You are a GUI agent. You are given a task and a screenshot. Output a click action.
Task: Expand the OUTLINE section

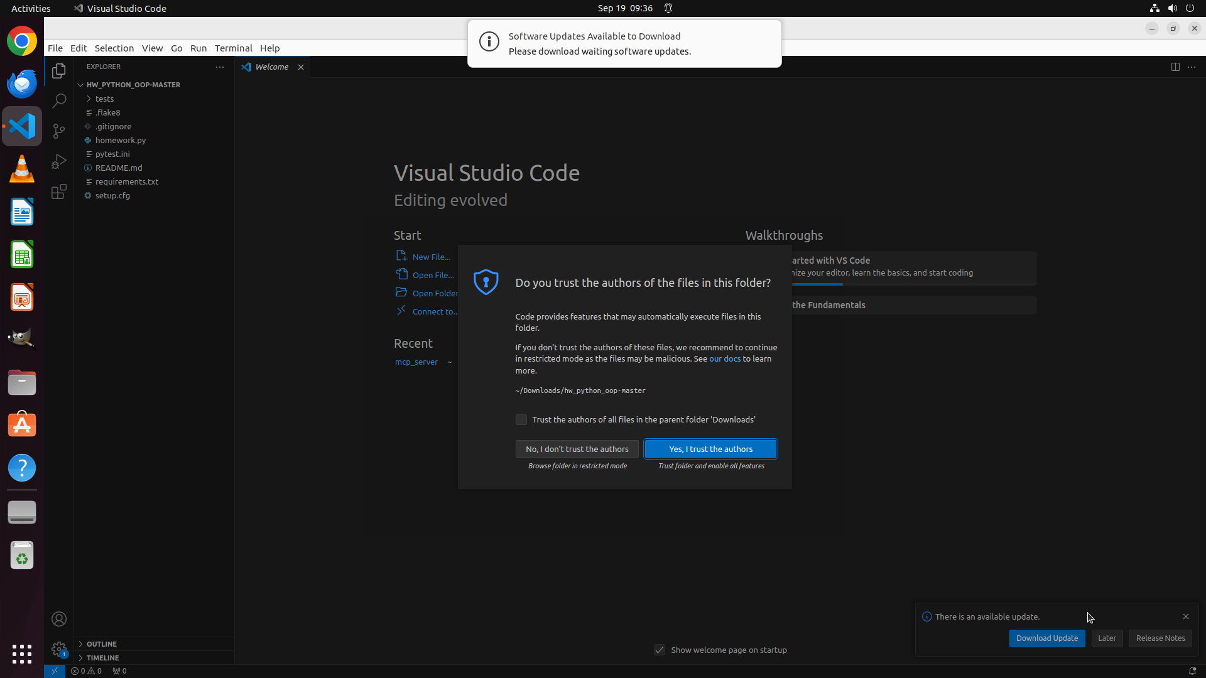pos(102,644)
